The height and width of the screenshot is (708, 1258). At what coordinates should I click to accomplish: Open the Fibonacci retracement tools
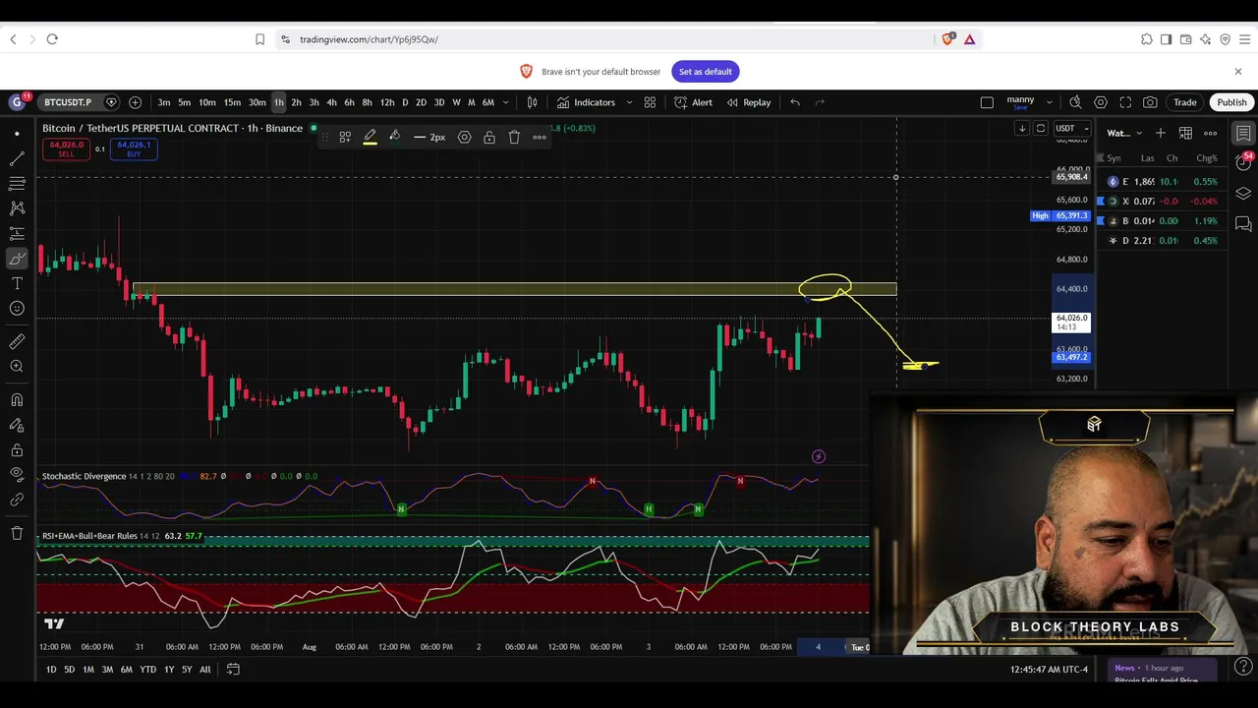tap(17, 184)
